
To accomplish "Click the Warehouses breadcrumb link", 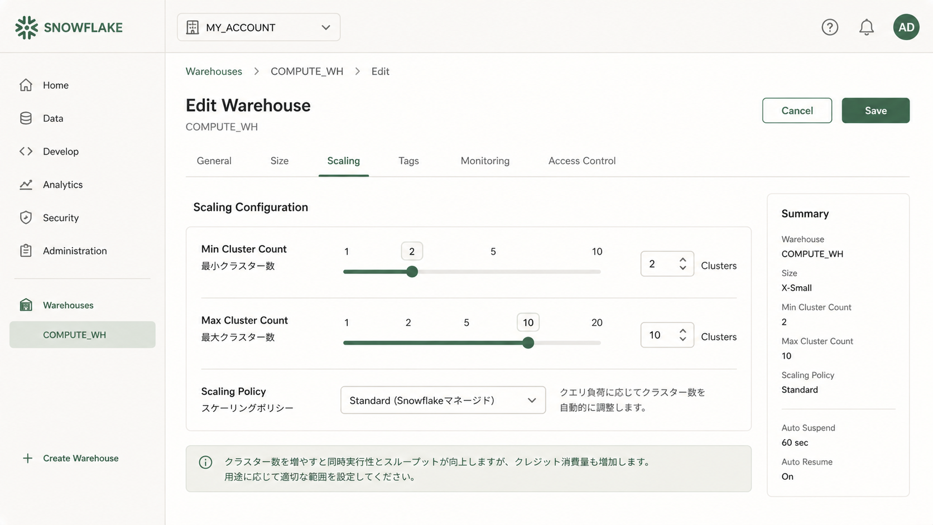I will click(214, 71).
